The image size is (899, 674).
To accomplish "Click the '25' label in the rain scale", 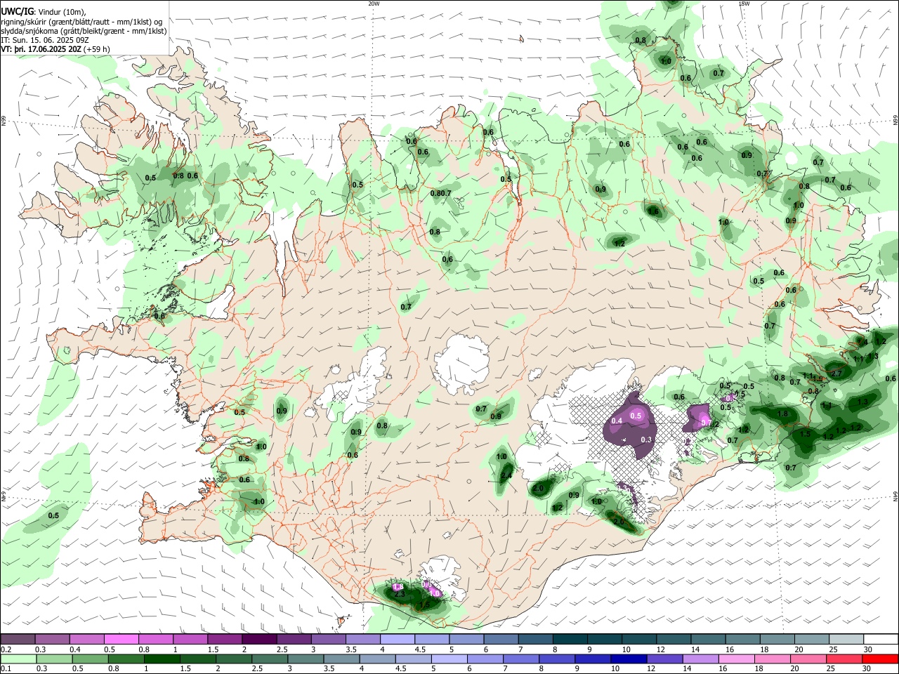I will pos(832,668).
